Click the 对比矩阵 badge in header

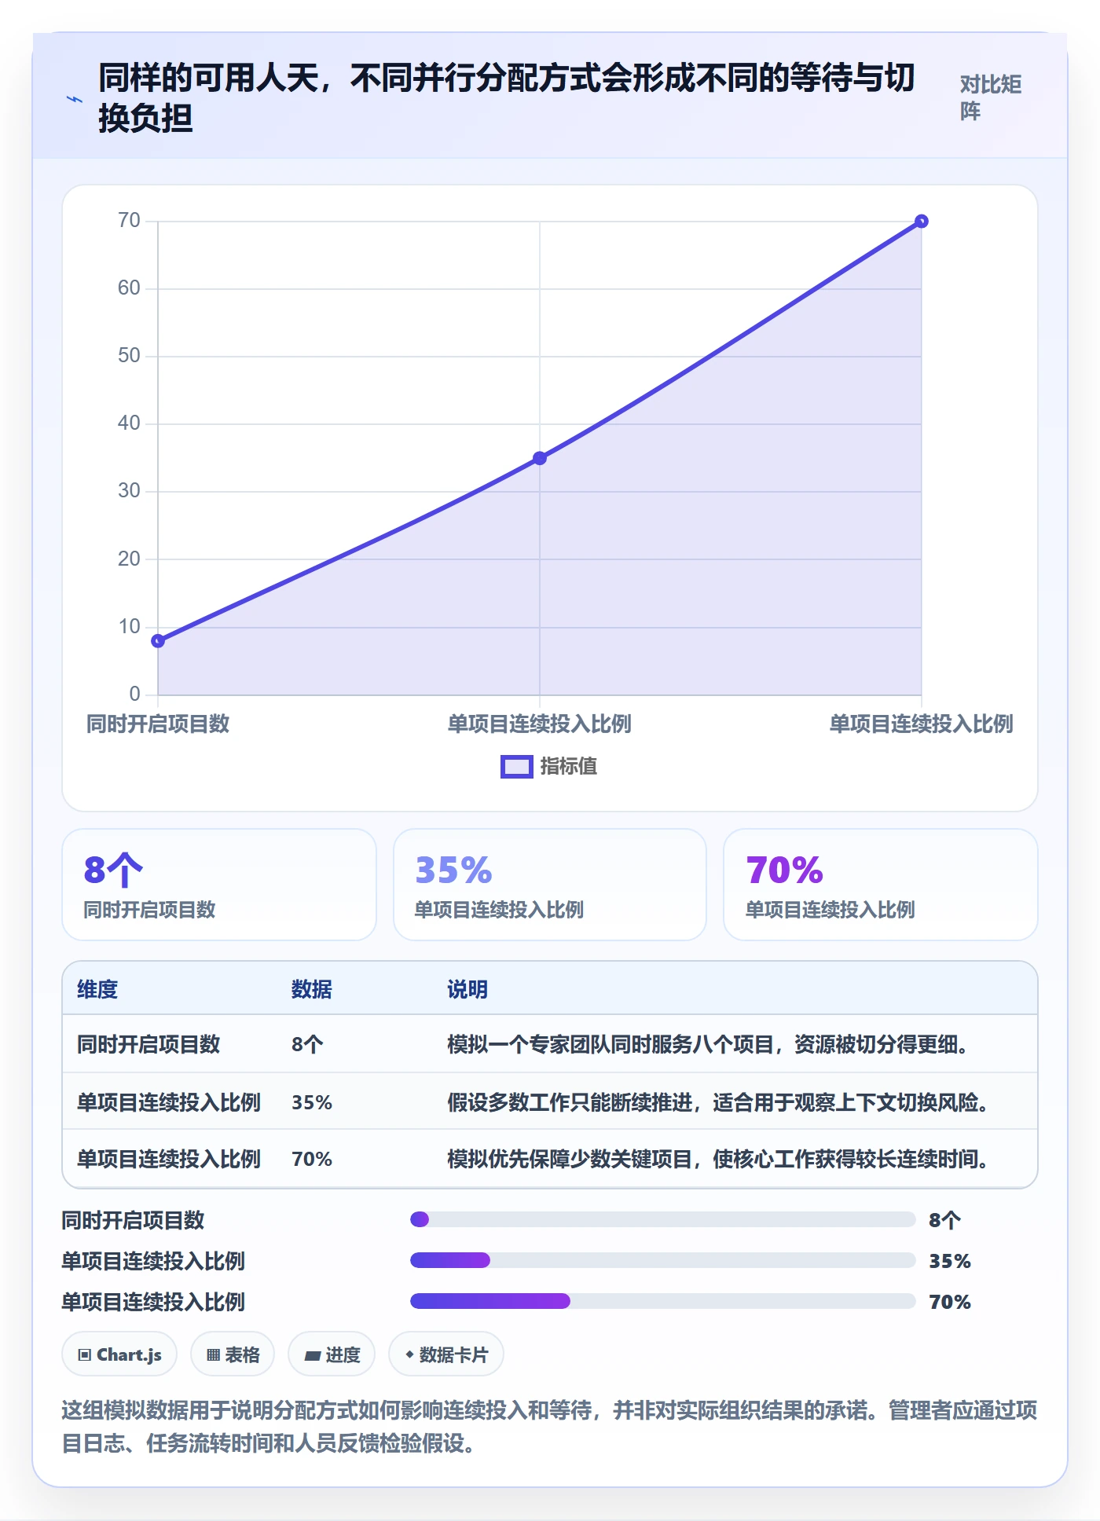tap(990, 97)
